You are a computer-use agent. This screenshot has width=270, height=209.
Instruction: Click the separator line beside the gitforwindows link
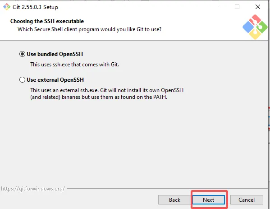pos(167,189)
